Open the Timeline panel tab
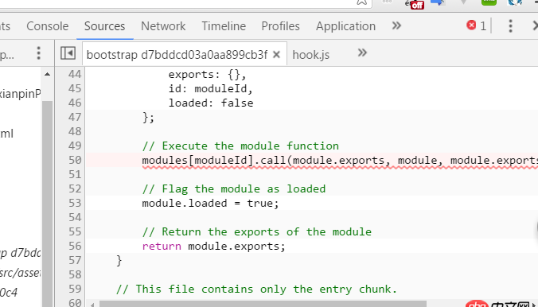This screenshot has width=538, height=307. pos(224,26)
